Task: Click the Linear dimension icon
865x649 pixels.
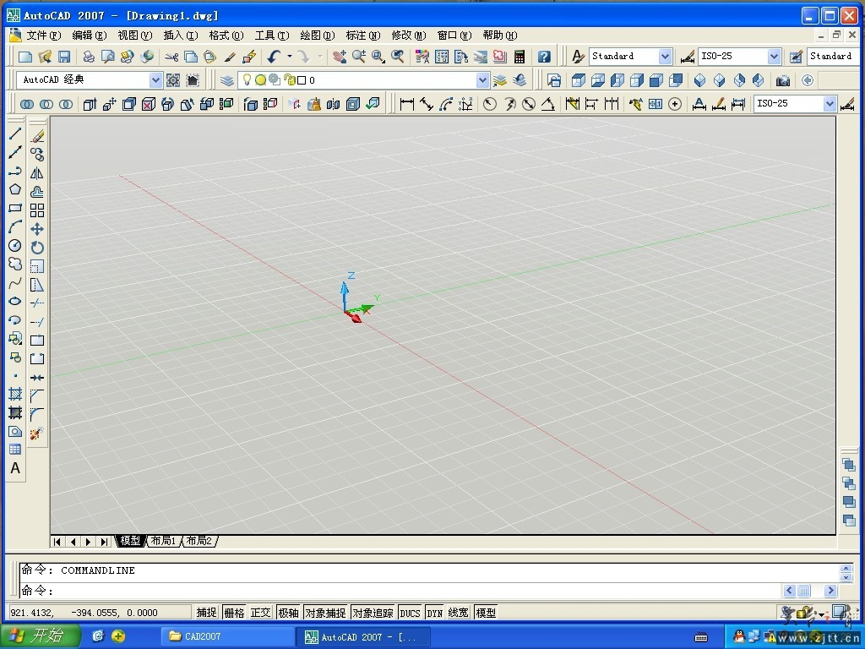Action: [x=407, y=104]
